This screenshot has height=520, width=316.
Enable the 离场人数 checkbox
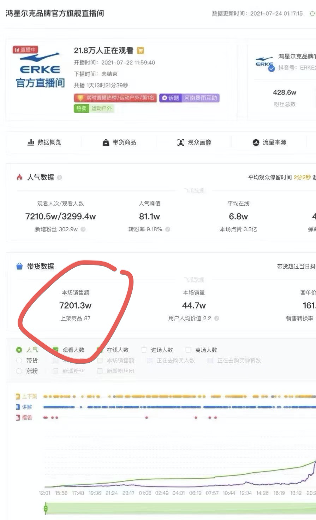point(188,350)
